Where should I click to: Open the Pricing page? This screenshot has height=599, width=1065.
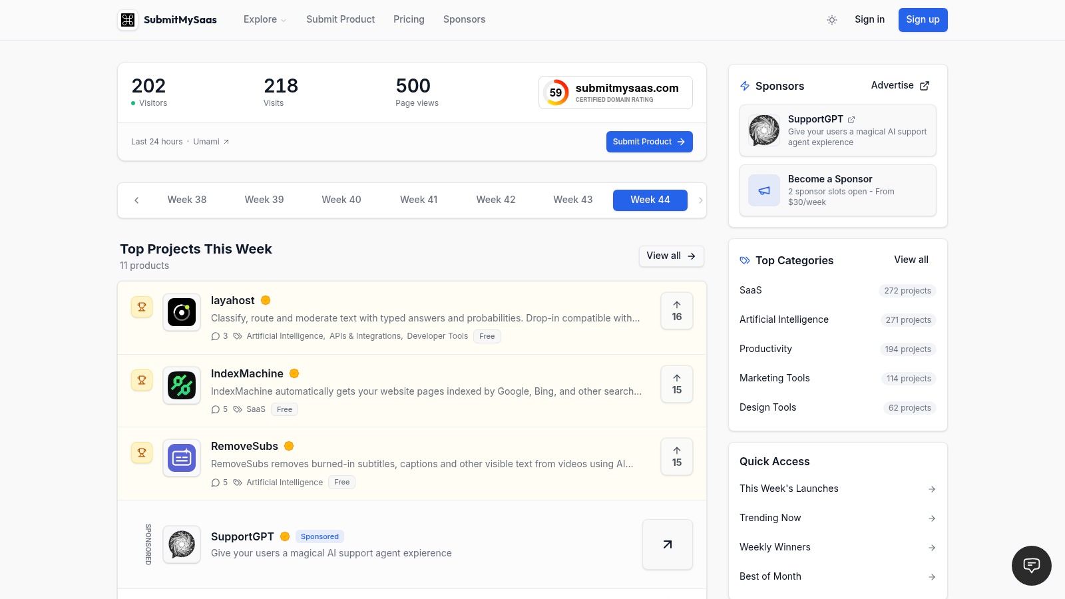tap(409, 19)
